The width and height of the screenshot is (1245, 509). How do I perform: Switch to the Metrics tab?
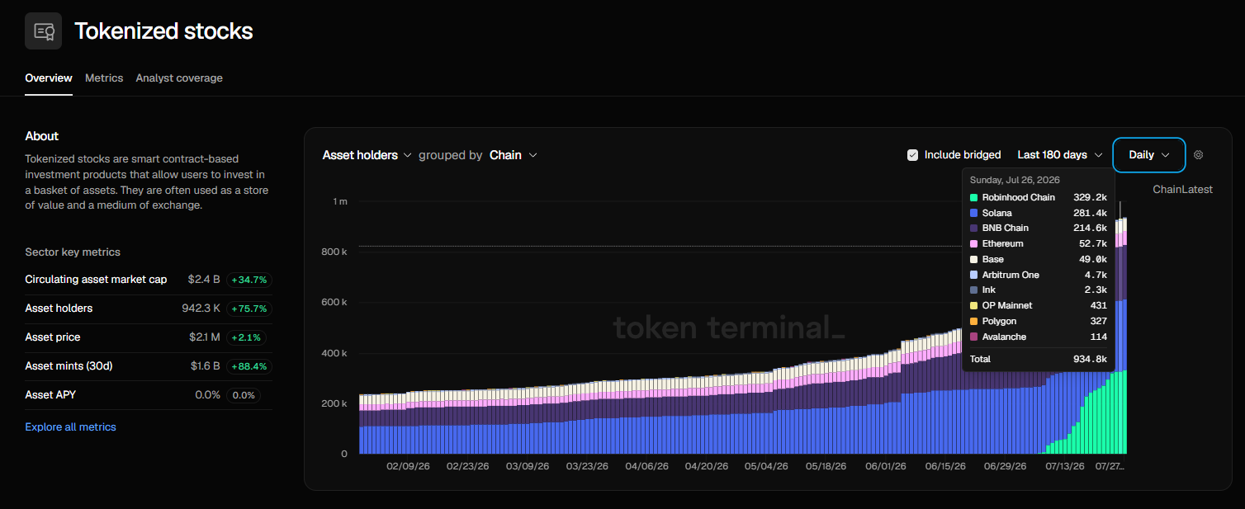coord(104,78)
